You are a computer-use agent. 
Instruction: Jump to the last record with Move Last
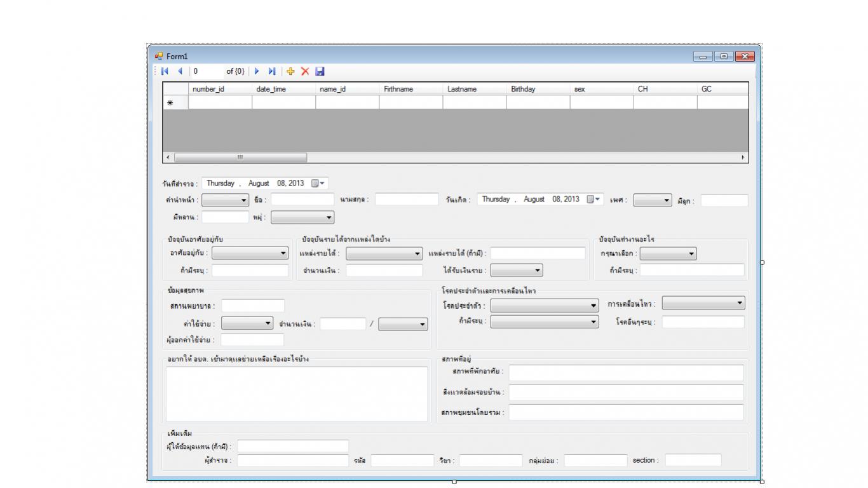pyautogui.click(x=272, y=71)
